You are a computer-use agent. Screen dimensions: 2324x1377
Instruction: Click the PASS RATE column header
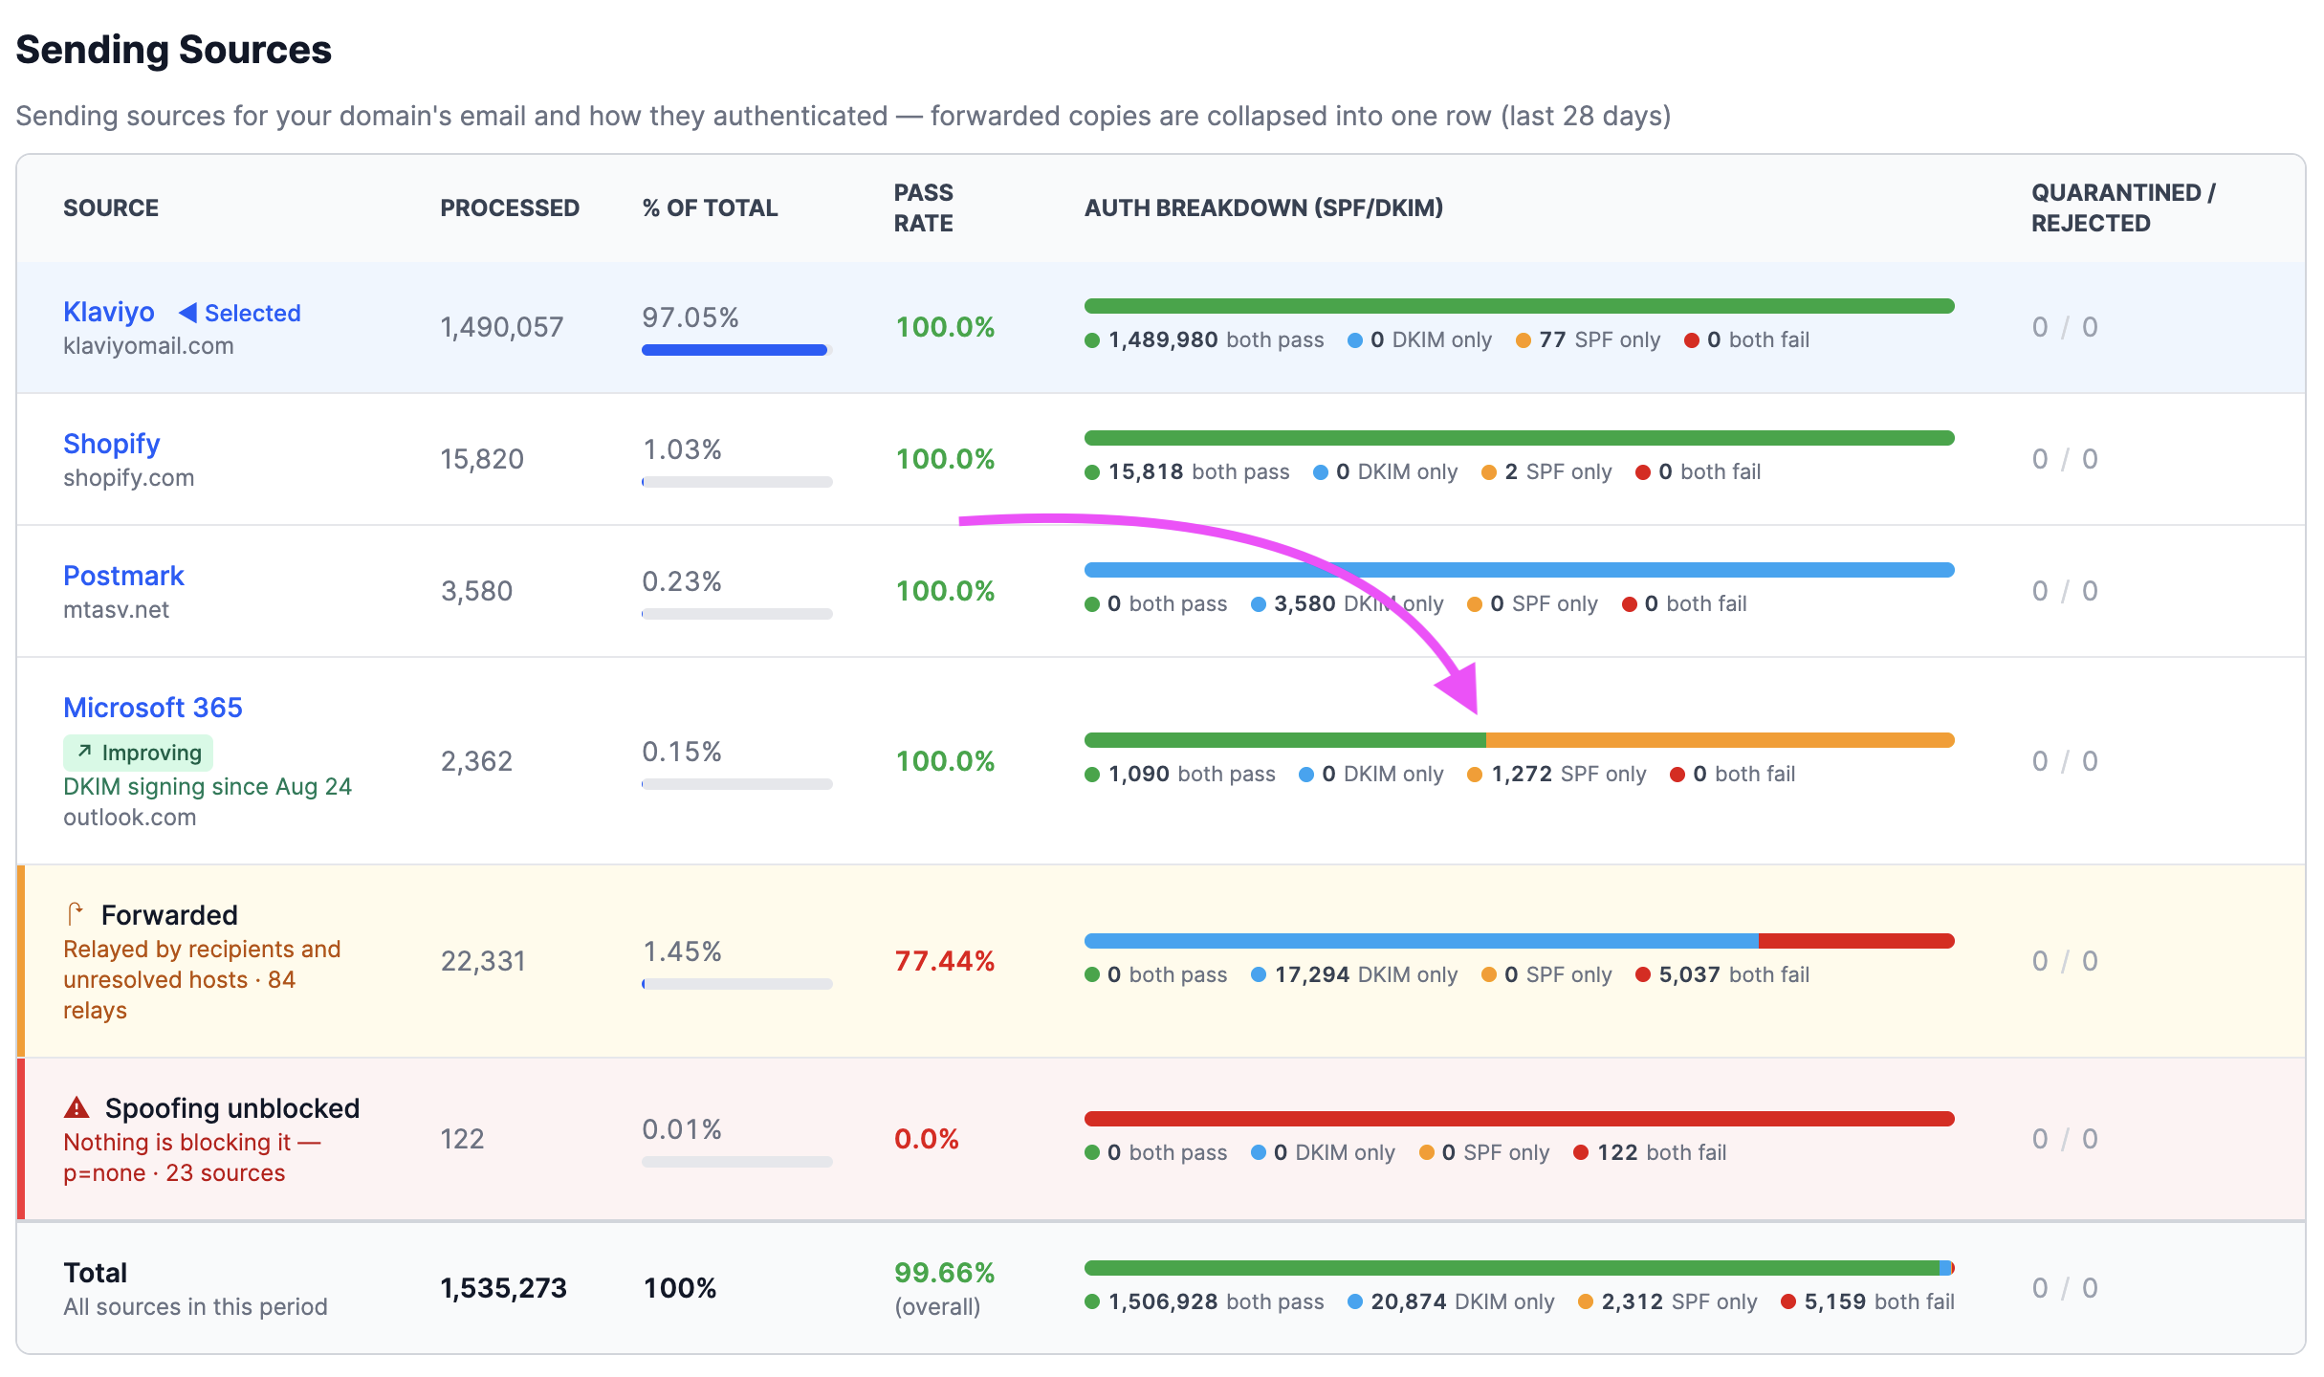pos(924,208)
